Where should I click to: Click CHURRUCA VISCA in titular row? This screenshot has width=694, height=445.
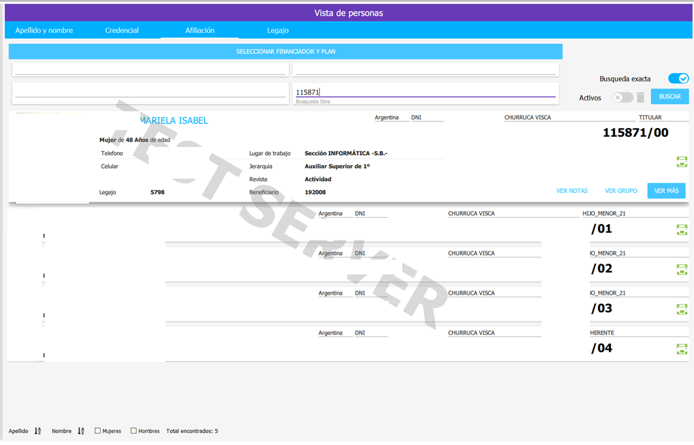click(527, 117)
